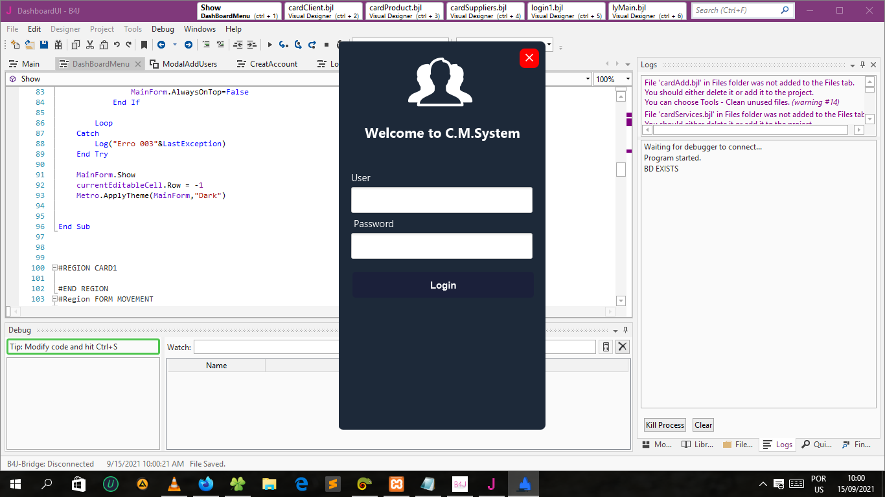Screen dimensions: 885x497
Task: Click the Cut scissors icon
Action: 89,45
